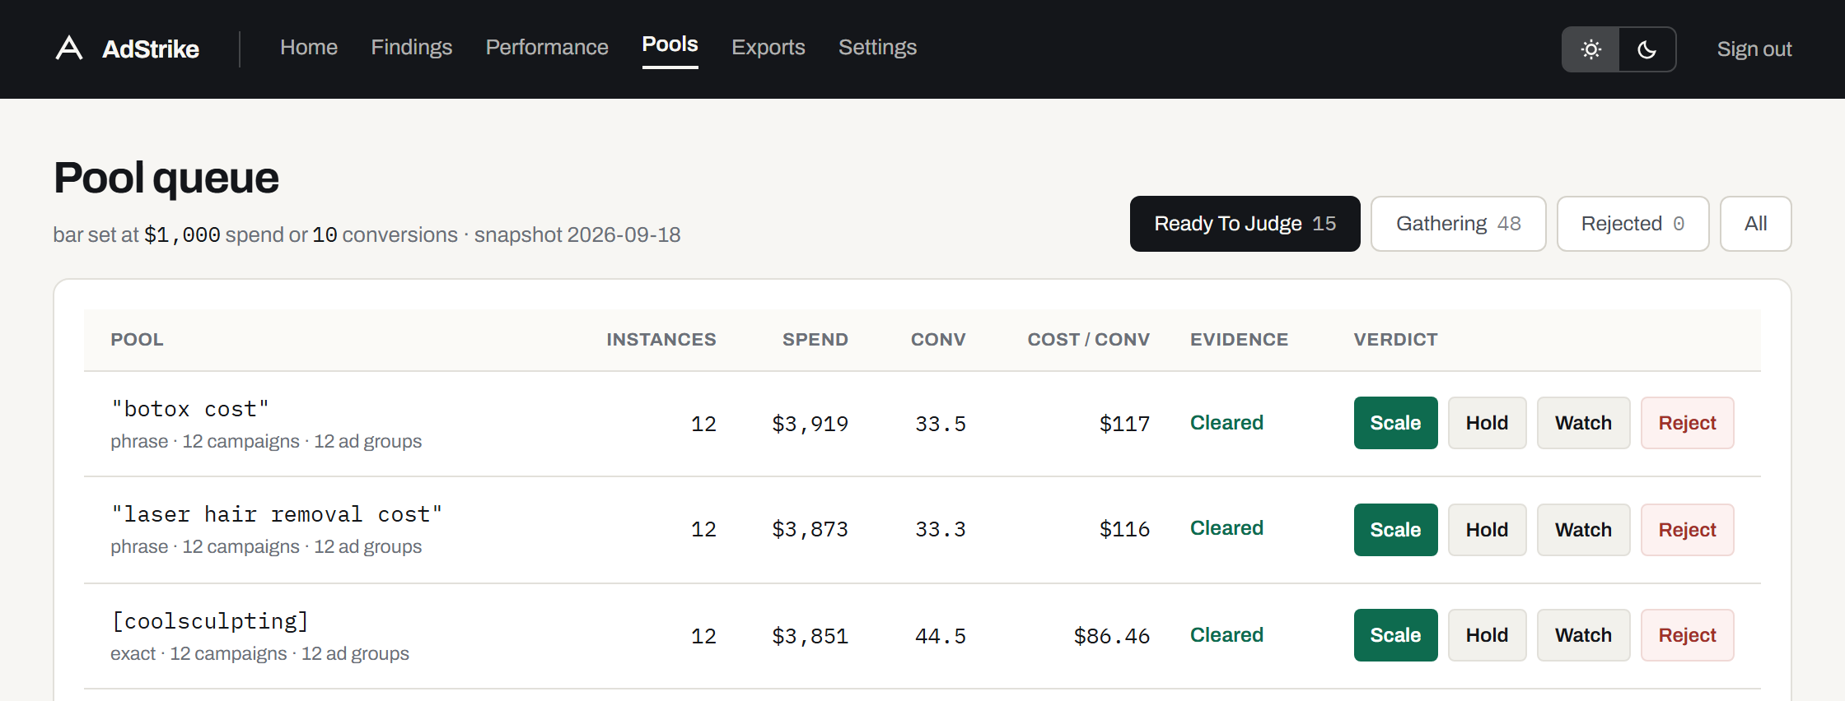Screen dimensions: 1845x701
Task: Reject the [coolsculpting] pool
Action: tap(1688, 635)
